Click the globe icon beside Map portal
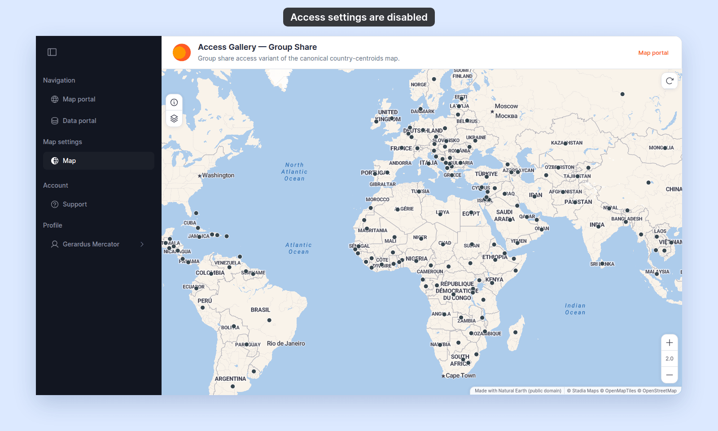 pyautogui.click(x=55, y=99)
